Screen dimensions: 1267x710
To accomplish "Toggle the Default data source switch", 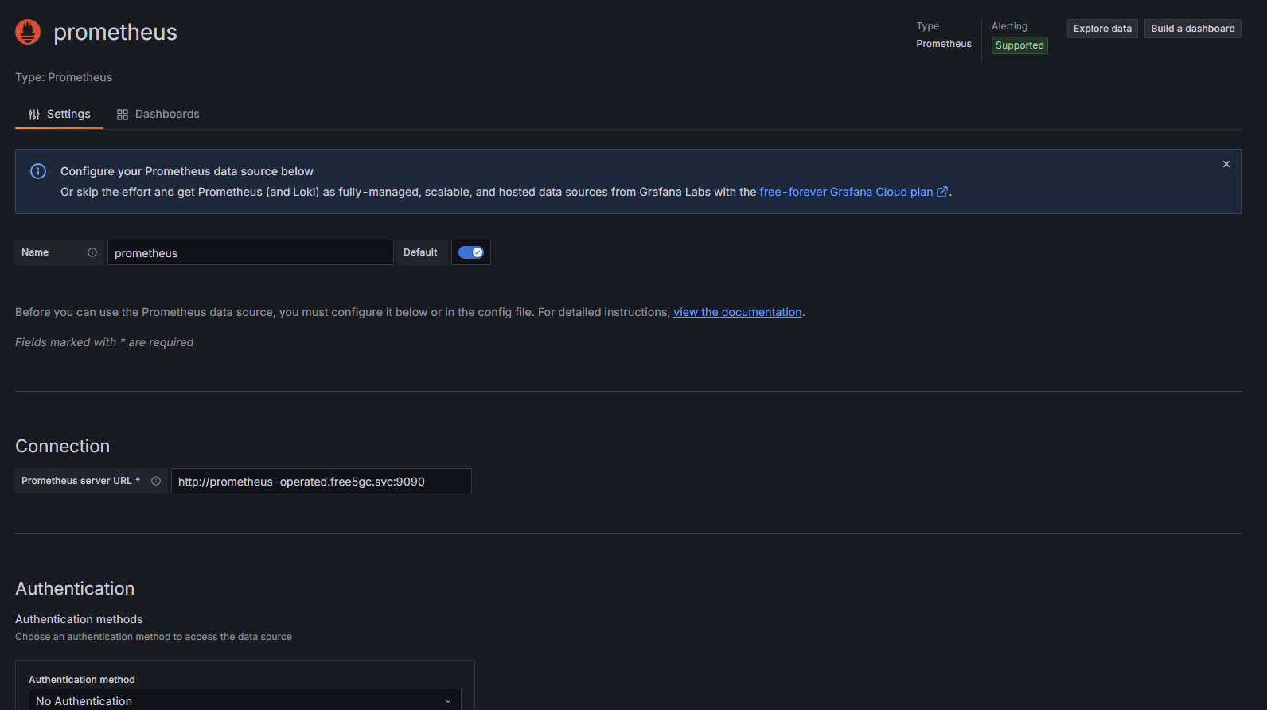I will point(471,252).
